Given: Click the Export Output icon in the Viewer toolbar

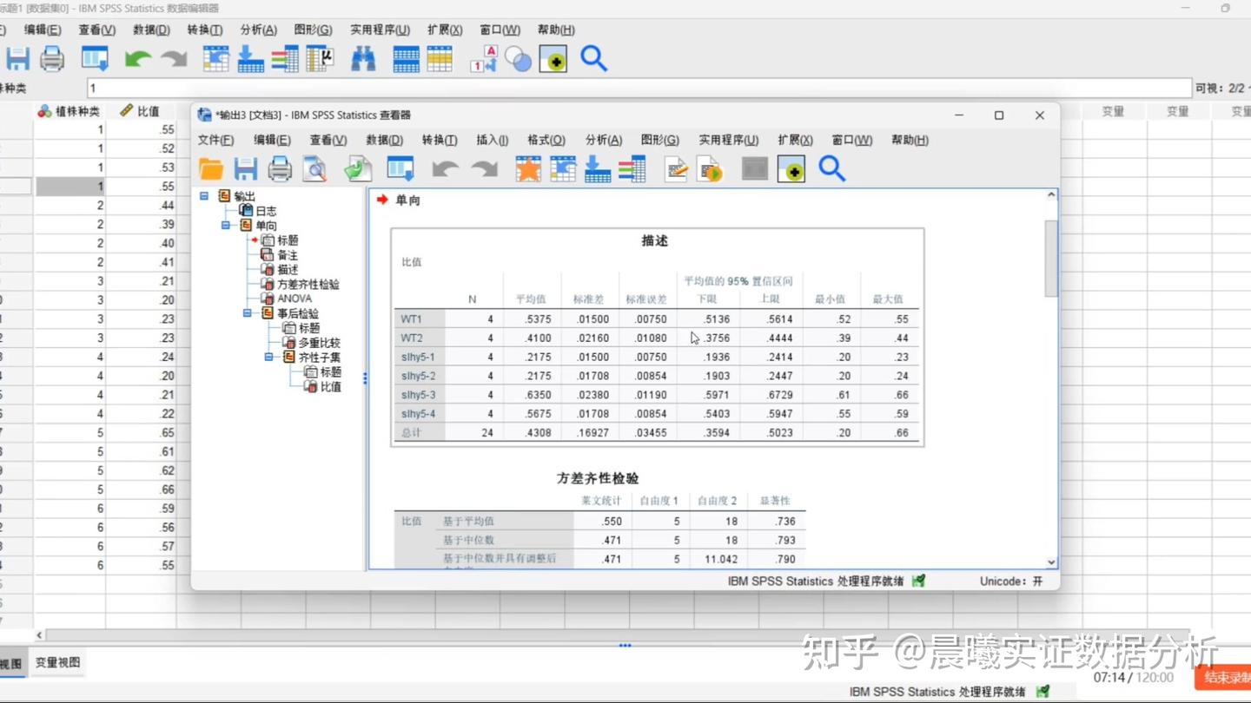Looking at the screenshot, I should (x=358, y=168).
